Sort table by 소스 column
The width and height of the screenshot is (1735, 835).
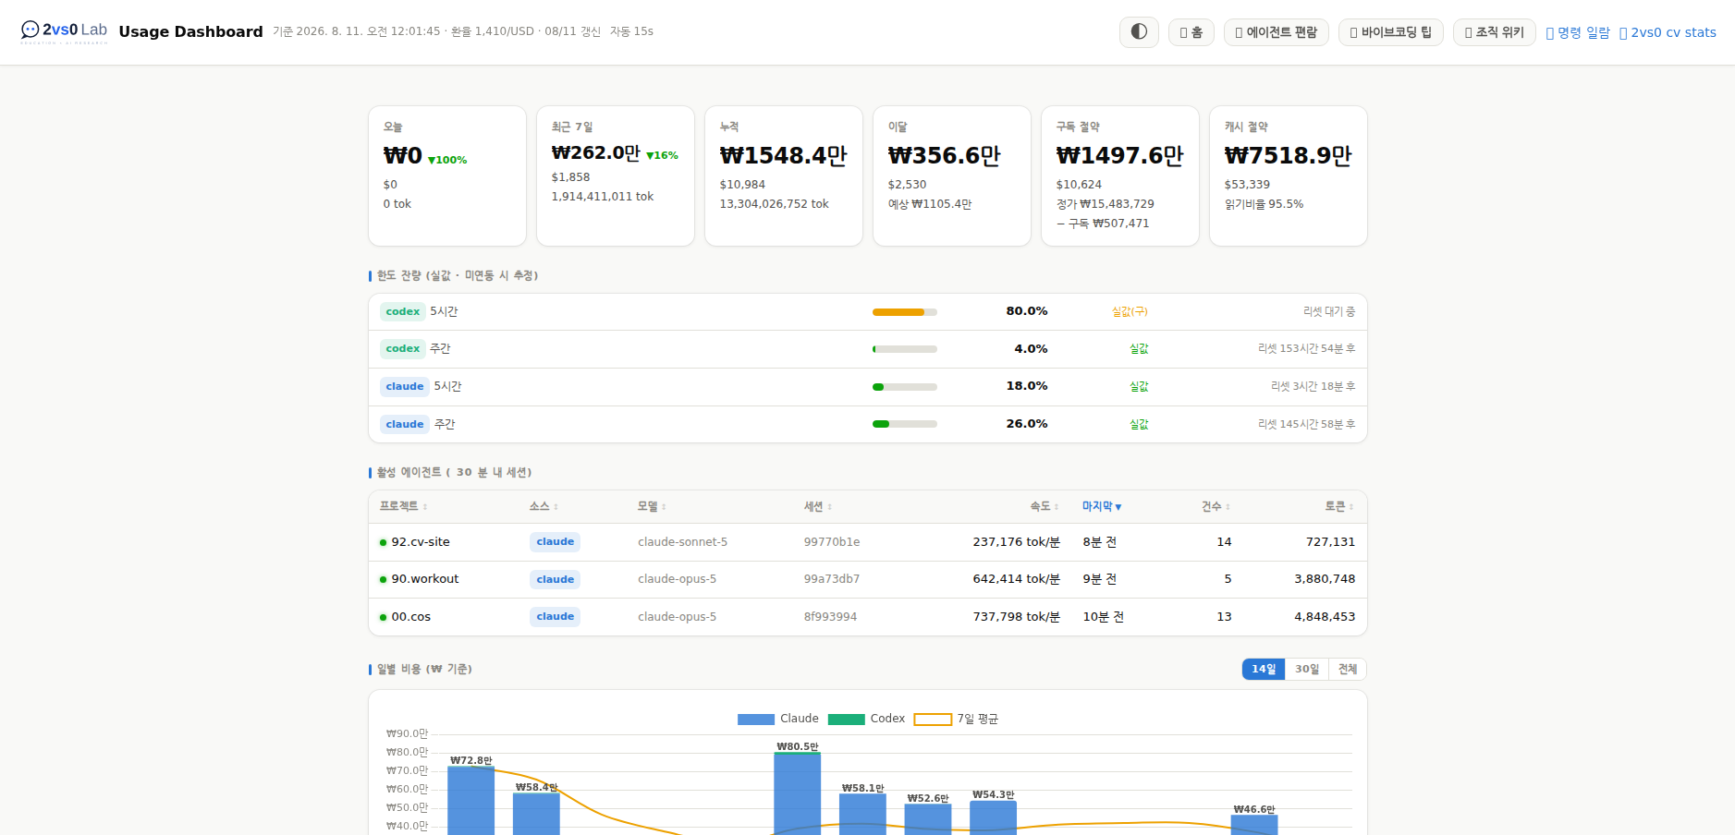point(544,506)
